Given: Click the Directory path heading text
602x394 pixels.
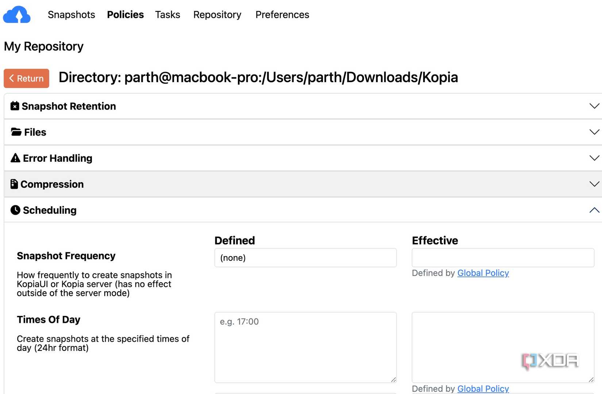Looking at the screenshot, I should point(258,77).
